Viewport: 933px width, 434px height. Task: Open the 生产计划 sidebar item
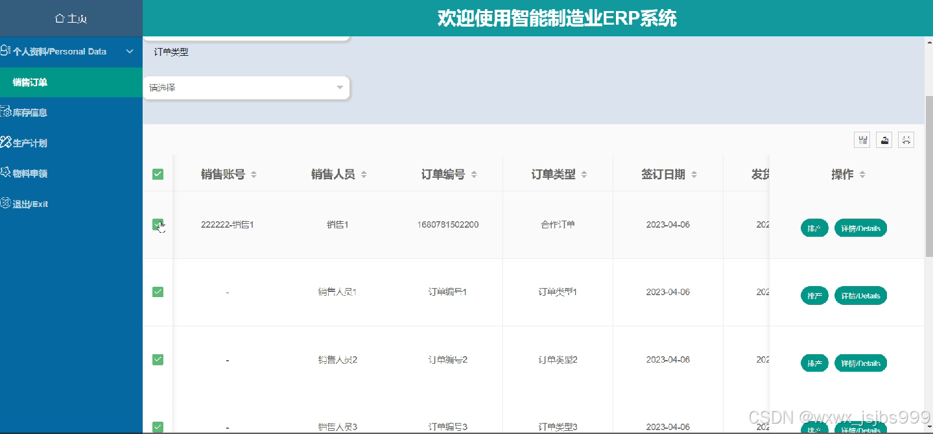point(71,143)
